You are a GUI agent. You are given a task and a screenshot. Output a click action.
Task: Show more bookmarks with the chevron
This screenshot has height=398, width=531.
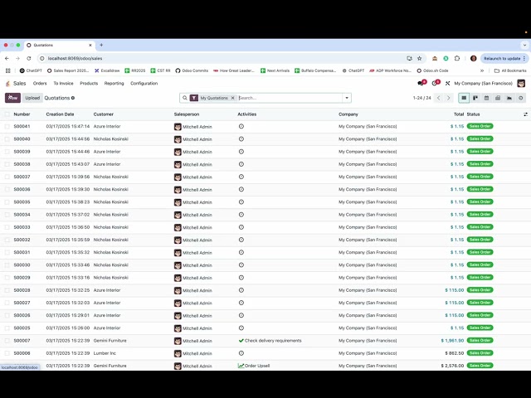click(x=482, y=70)
